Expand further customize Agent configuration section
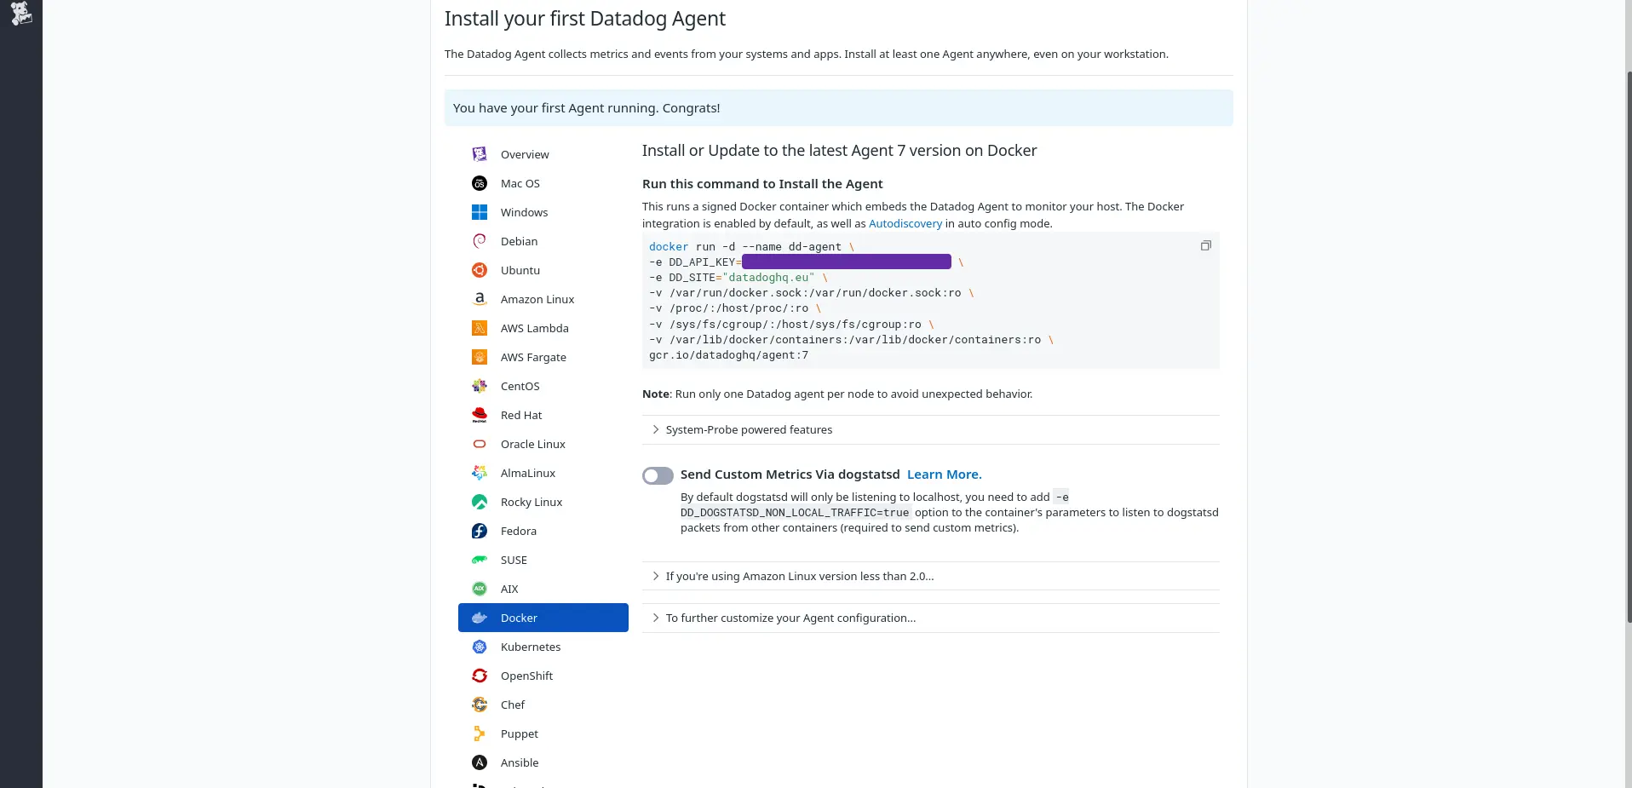Image resolution: width=1632 pixels, height=788 pixels. pos(931,618)
